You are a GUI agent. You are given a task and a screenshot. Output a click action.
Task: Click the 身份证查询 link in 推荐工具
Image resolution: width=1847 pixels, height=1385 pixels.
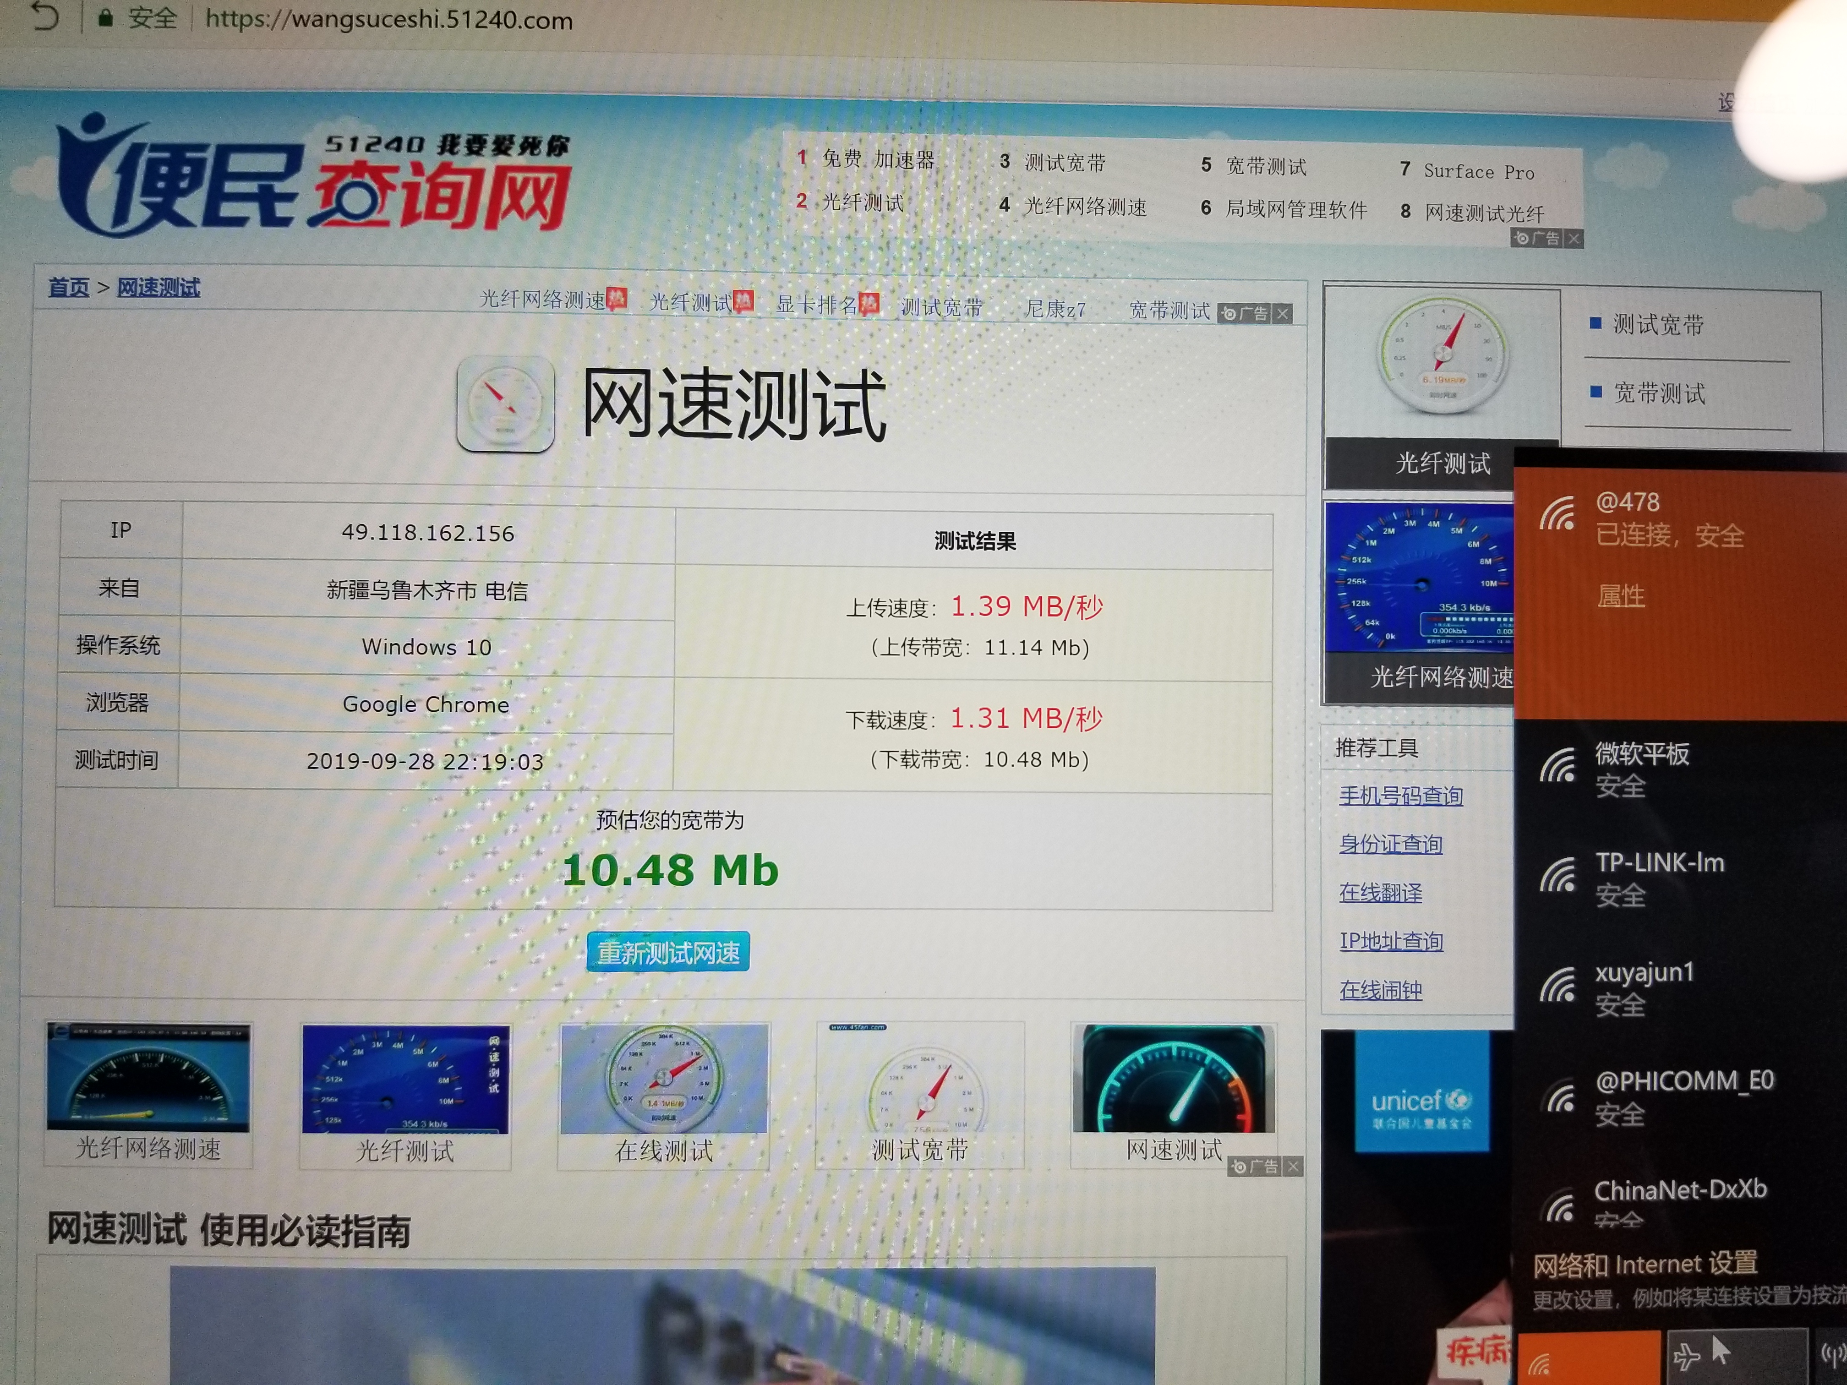coord(1390,844)
